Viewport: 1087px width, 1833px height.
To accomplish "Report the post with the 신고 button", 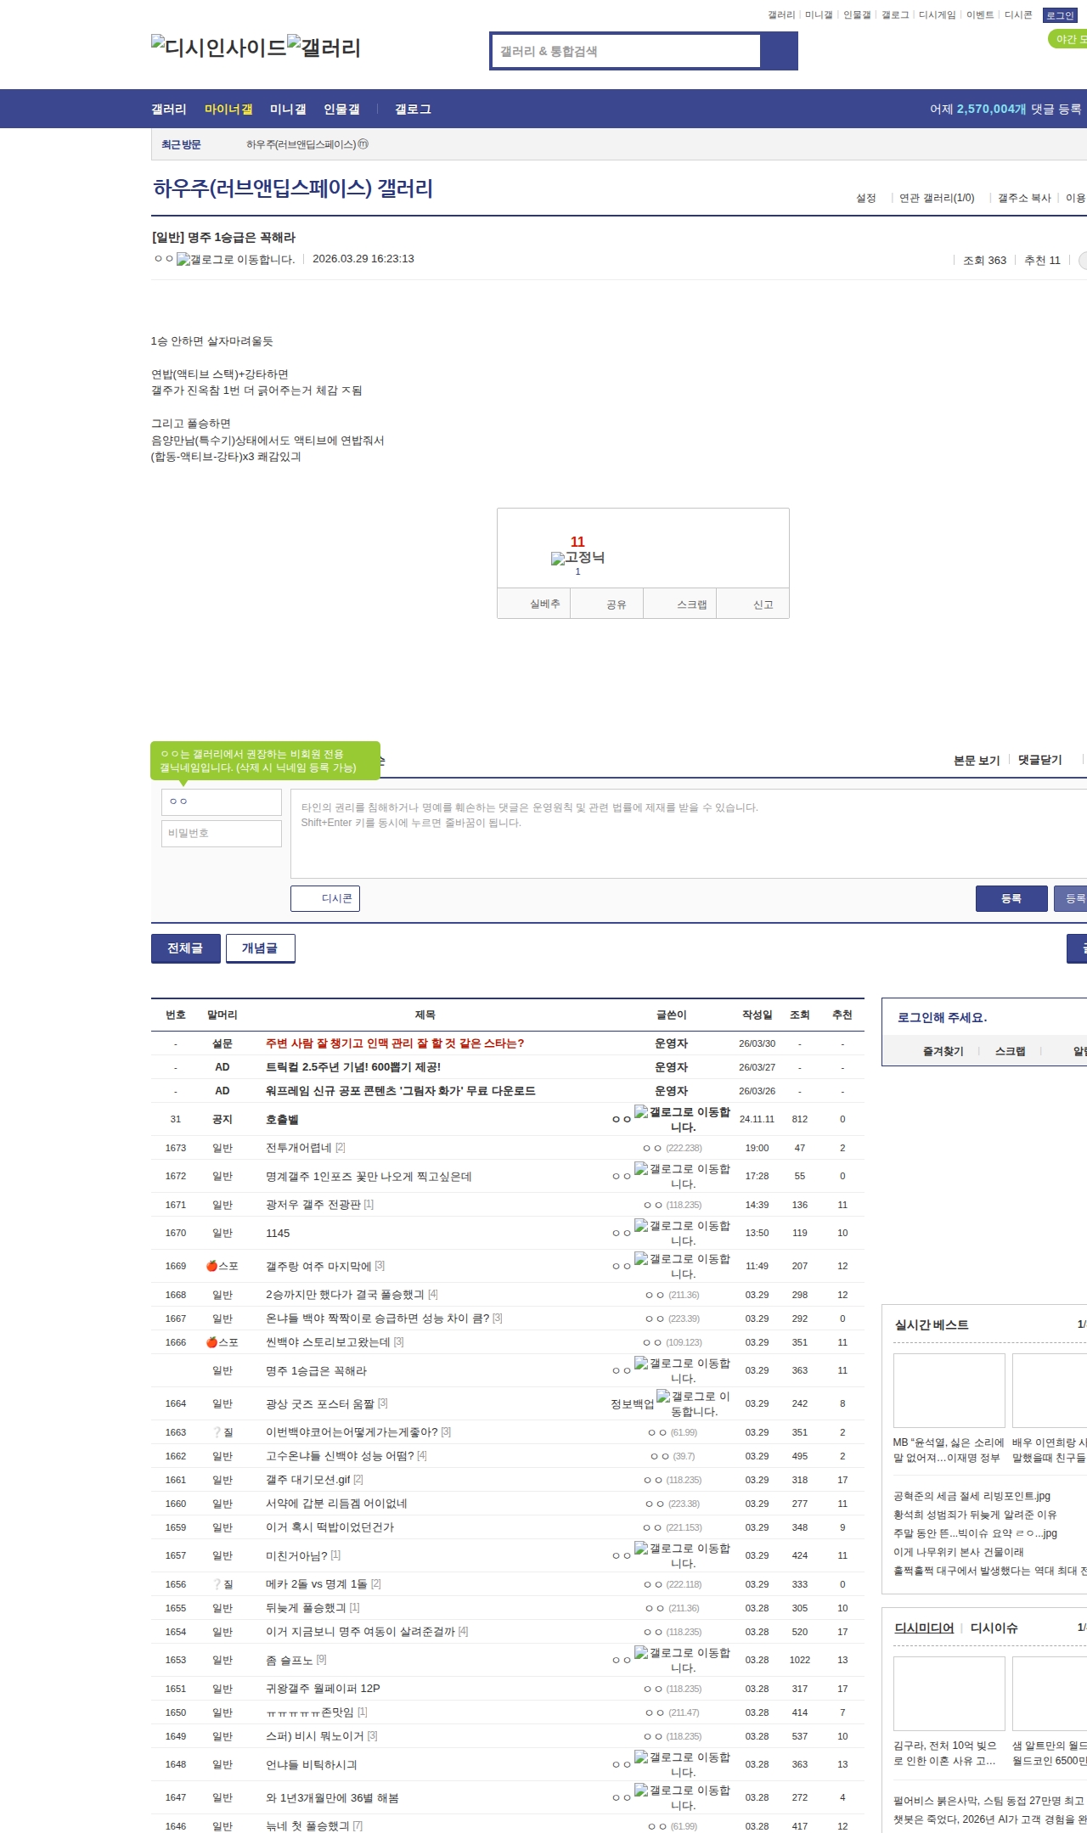I will click(x=753, y=604).
